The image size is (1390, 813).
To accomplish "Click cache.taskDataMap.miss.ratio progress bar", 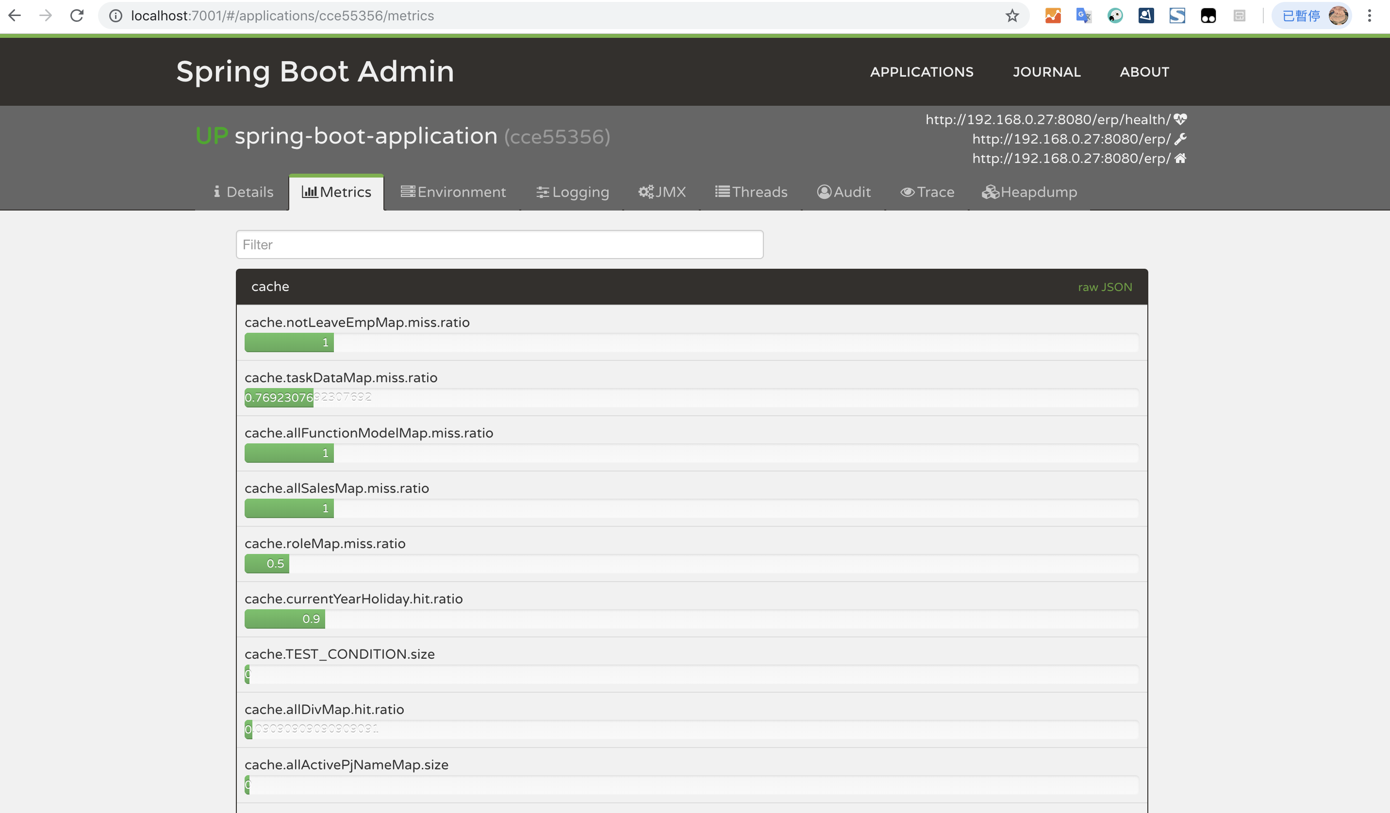I will [x=691, y=397].
